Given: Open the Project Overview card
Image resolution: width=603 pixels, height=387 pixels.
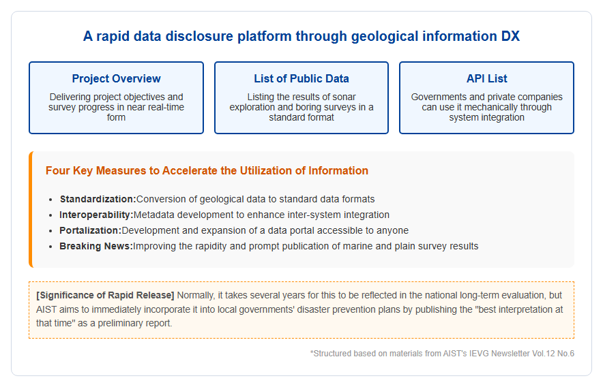Looking at the screenshot, I should [116, 97].
